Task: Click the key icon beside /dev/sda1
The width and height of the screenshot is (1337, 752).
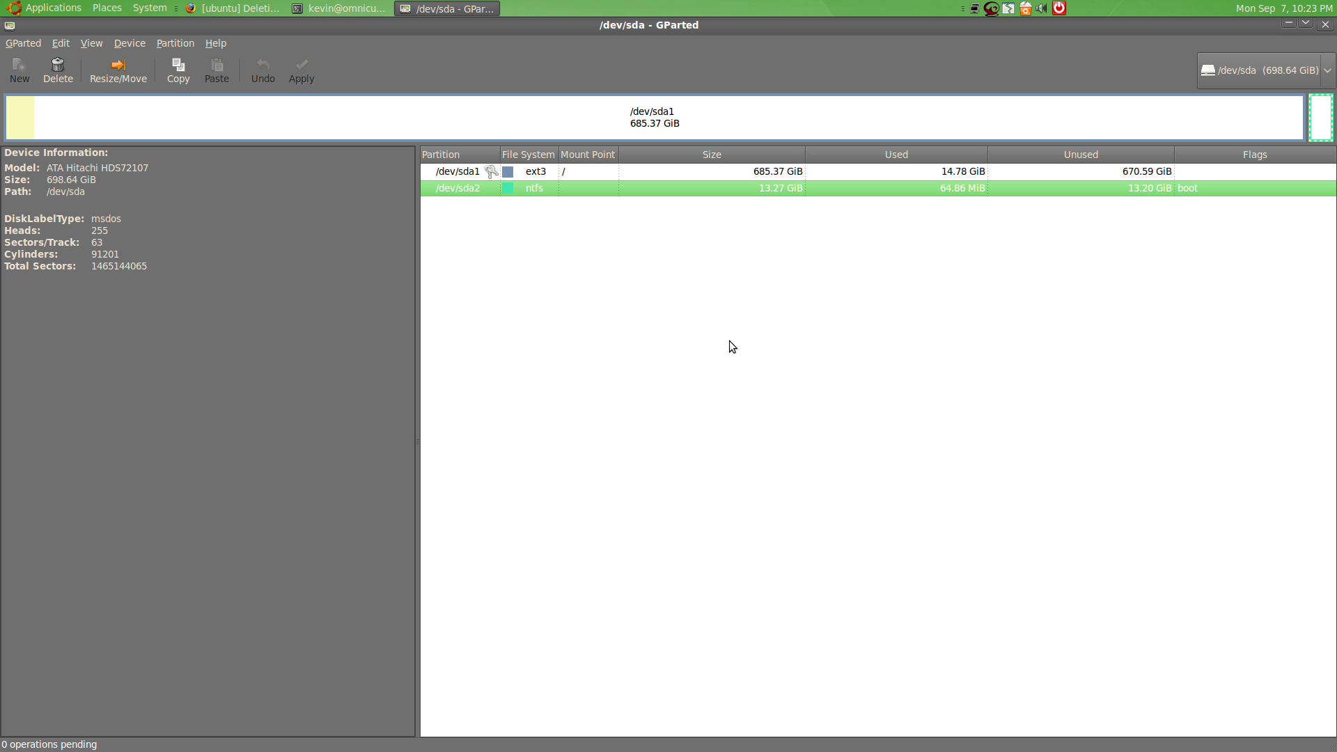Action: 491,171
